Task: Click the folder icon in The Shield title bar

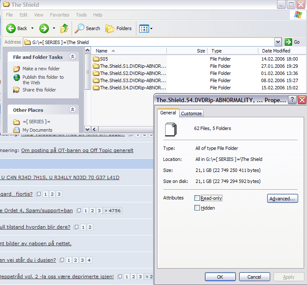Action: (6, 4)
